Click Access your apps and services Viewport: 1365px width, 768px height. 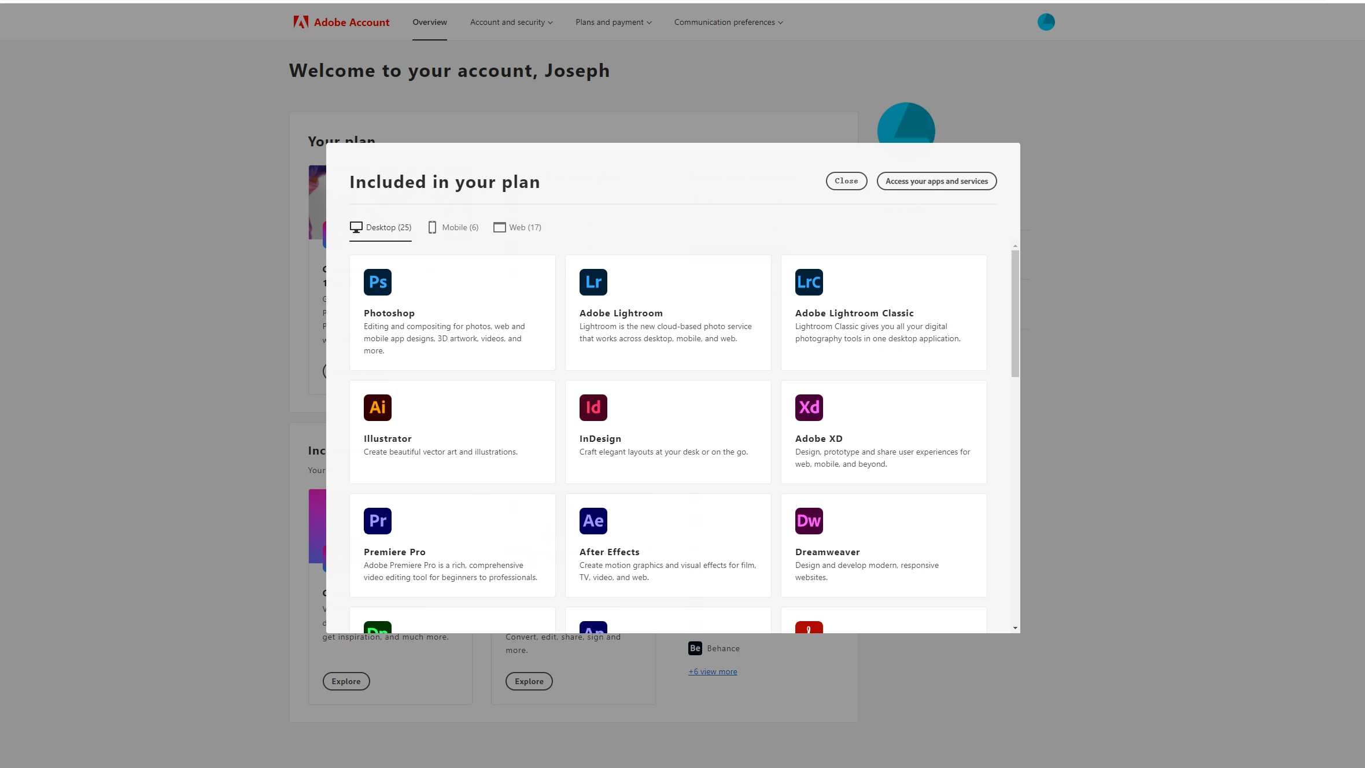tap(936, 181)
